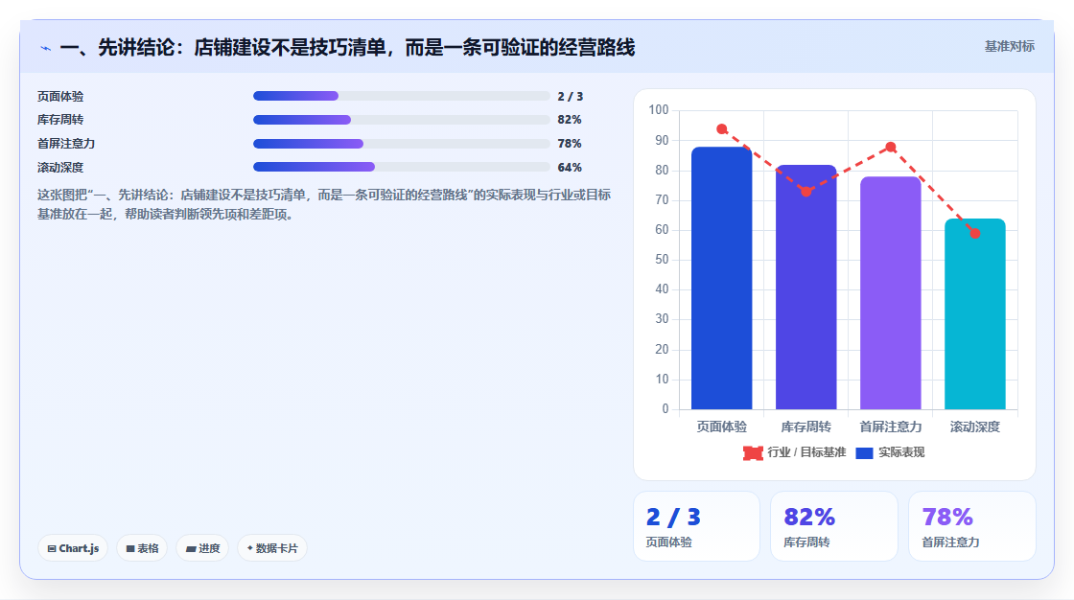Click the 页面体验 progress bar
This screenshot has width=1074, height=600.
click(402, 96)
